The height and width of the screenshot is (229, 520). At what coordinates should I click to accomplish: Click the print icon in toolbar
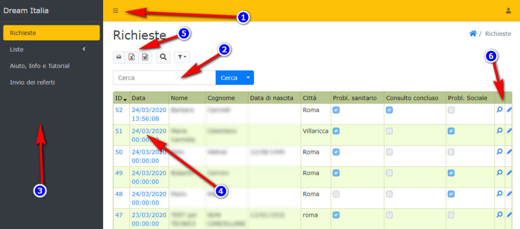click(x=119, y=57)
